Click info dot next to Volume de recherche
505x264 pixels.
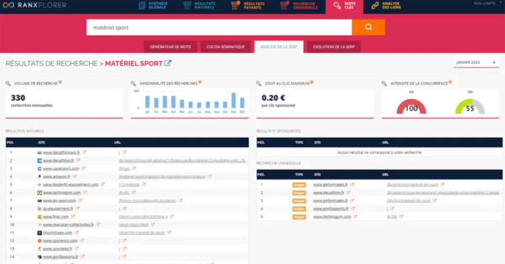60,82
